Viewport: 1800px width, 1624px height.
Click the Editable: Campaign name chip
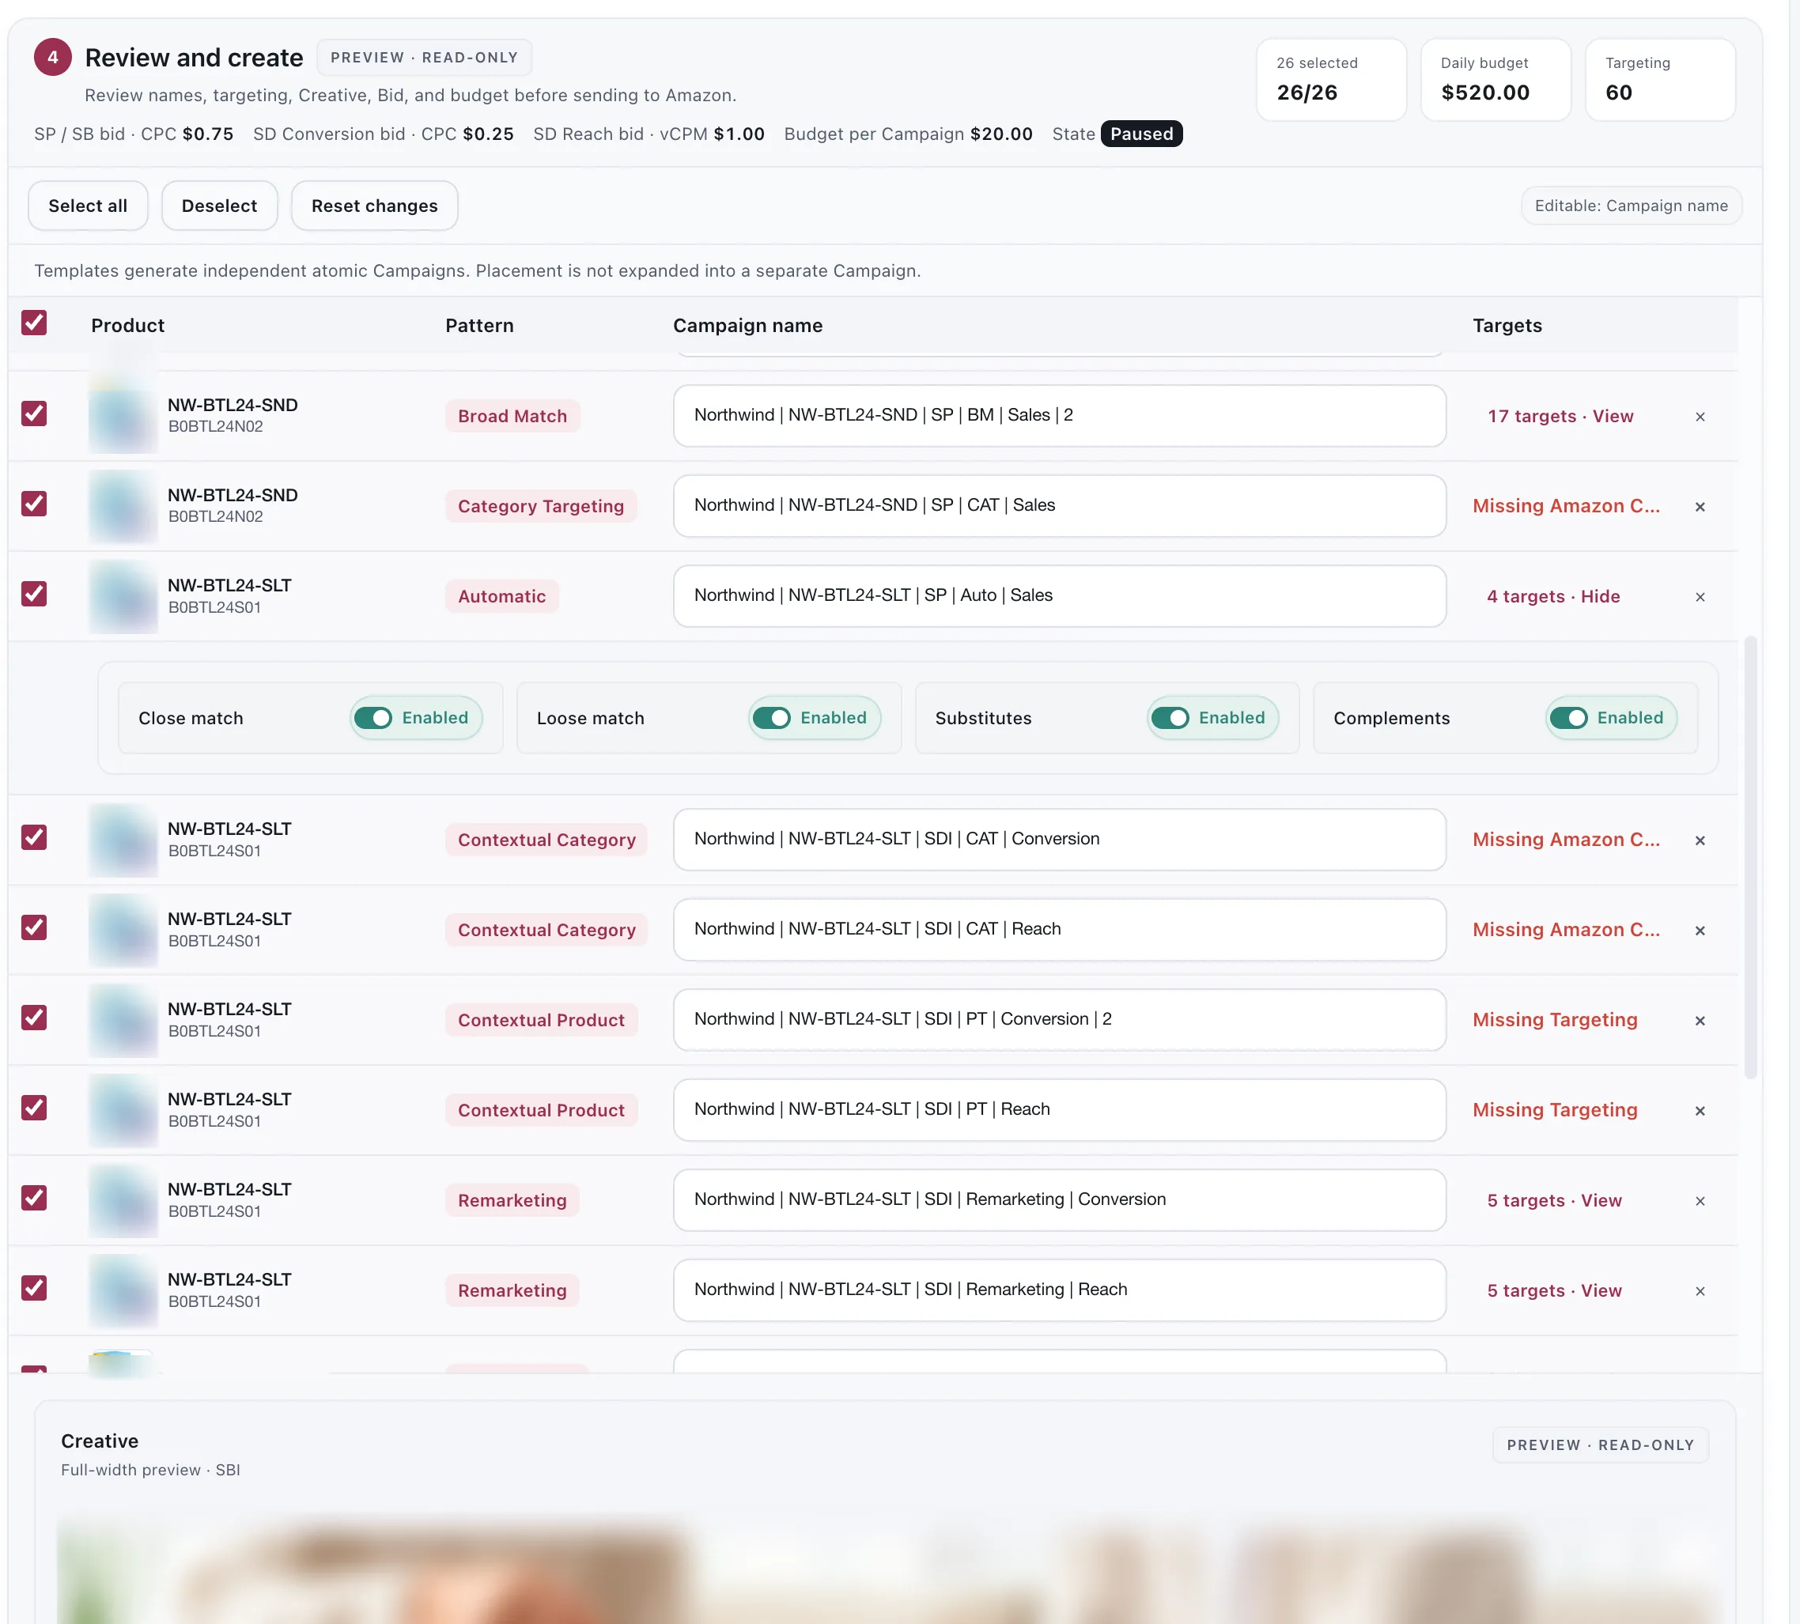(x=1631, y=206)
